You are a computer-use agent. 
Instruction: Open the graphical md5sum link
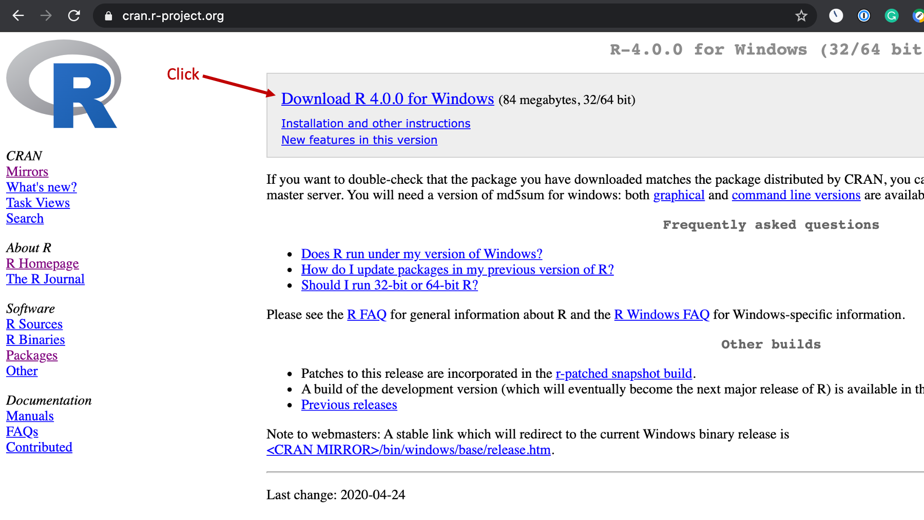click(679, 195)
